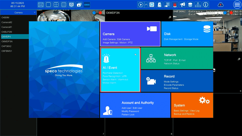Open View Log link
The height and width of the screenshot is (136, 242).
coord(195,111)
